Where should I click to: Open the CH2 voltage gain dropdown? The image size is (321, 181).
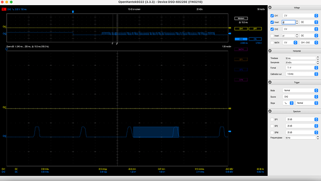pyautogui.click(x=301, y=29)
